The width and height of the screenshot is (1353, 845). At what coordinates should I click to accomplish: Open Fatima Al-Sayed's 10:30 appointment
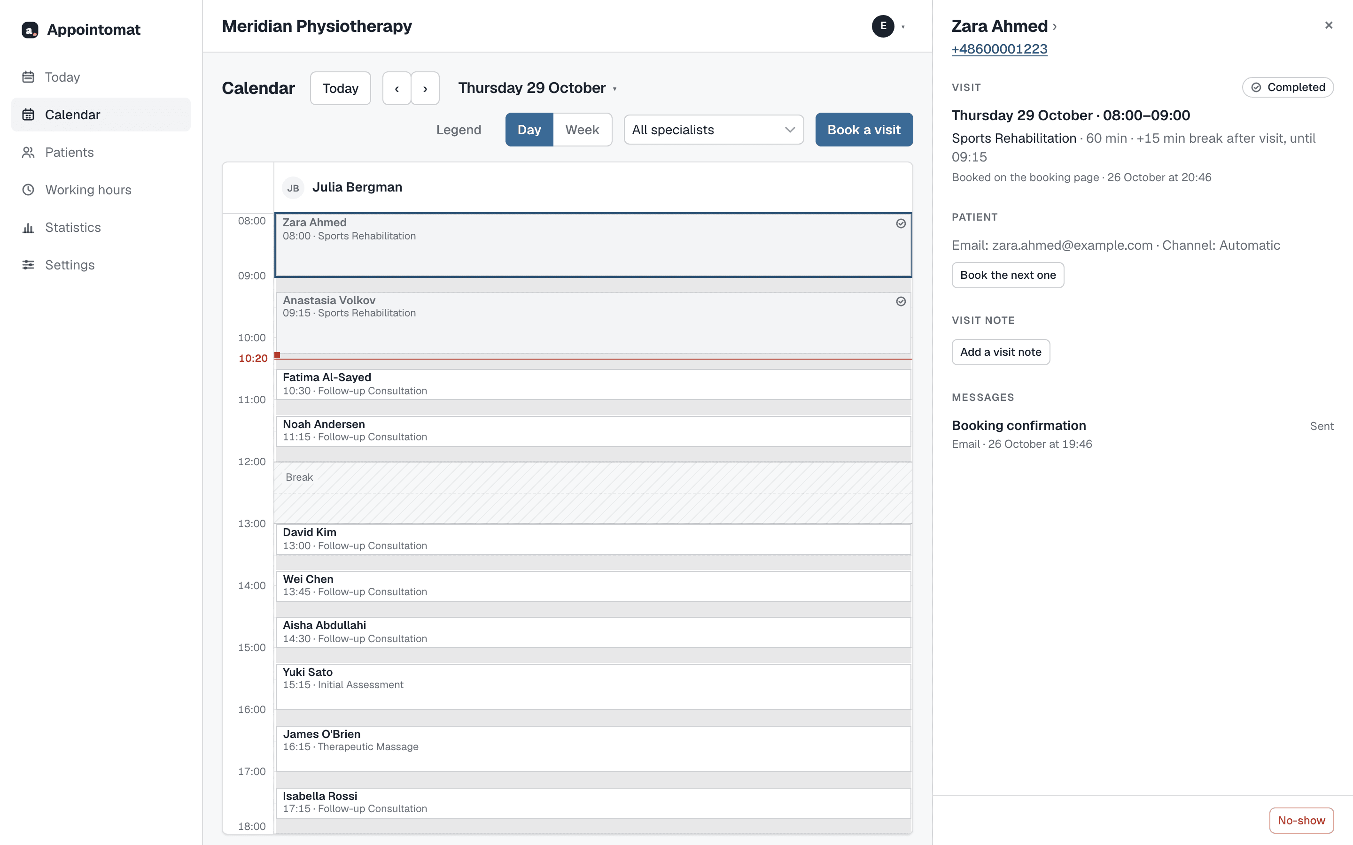pyautogui.click(x=593, y=384)
